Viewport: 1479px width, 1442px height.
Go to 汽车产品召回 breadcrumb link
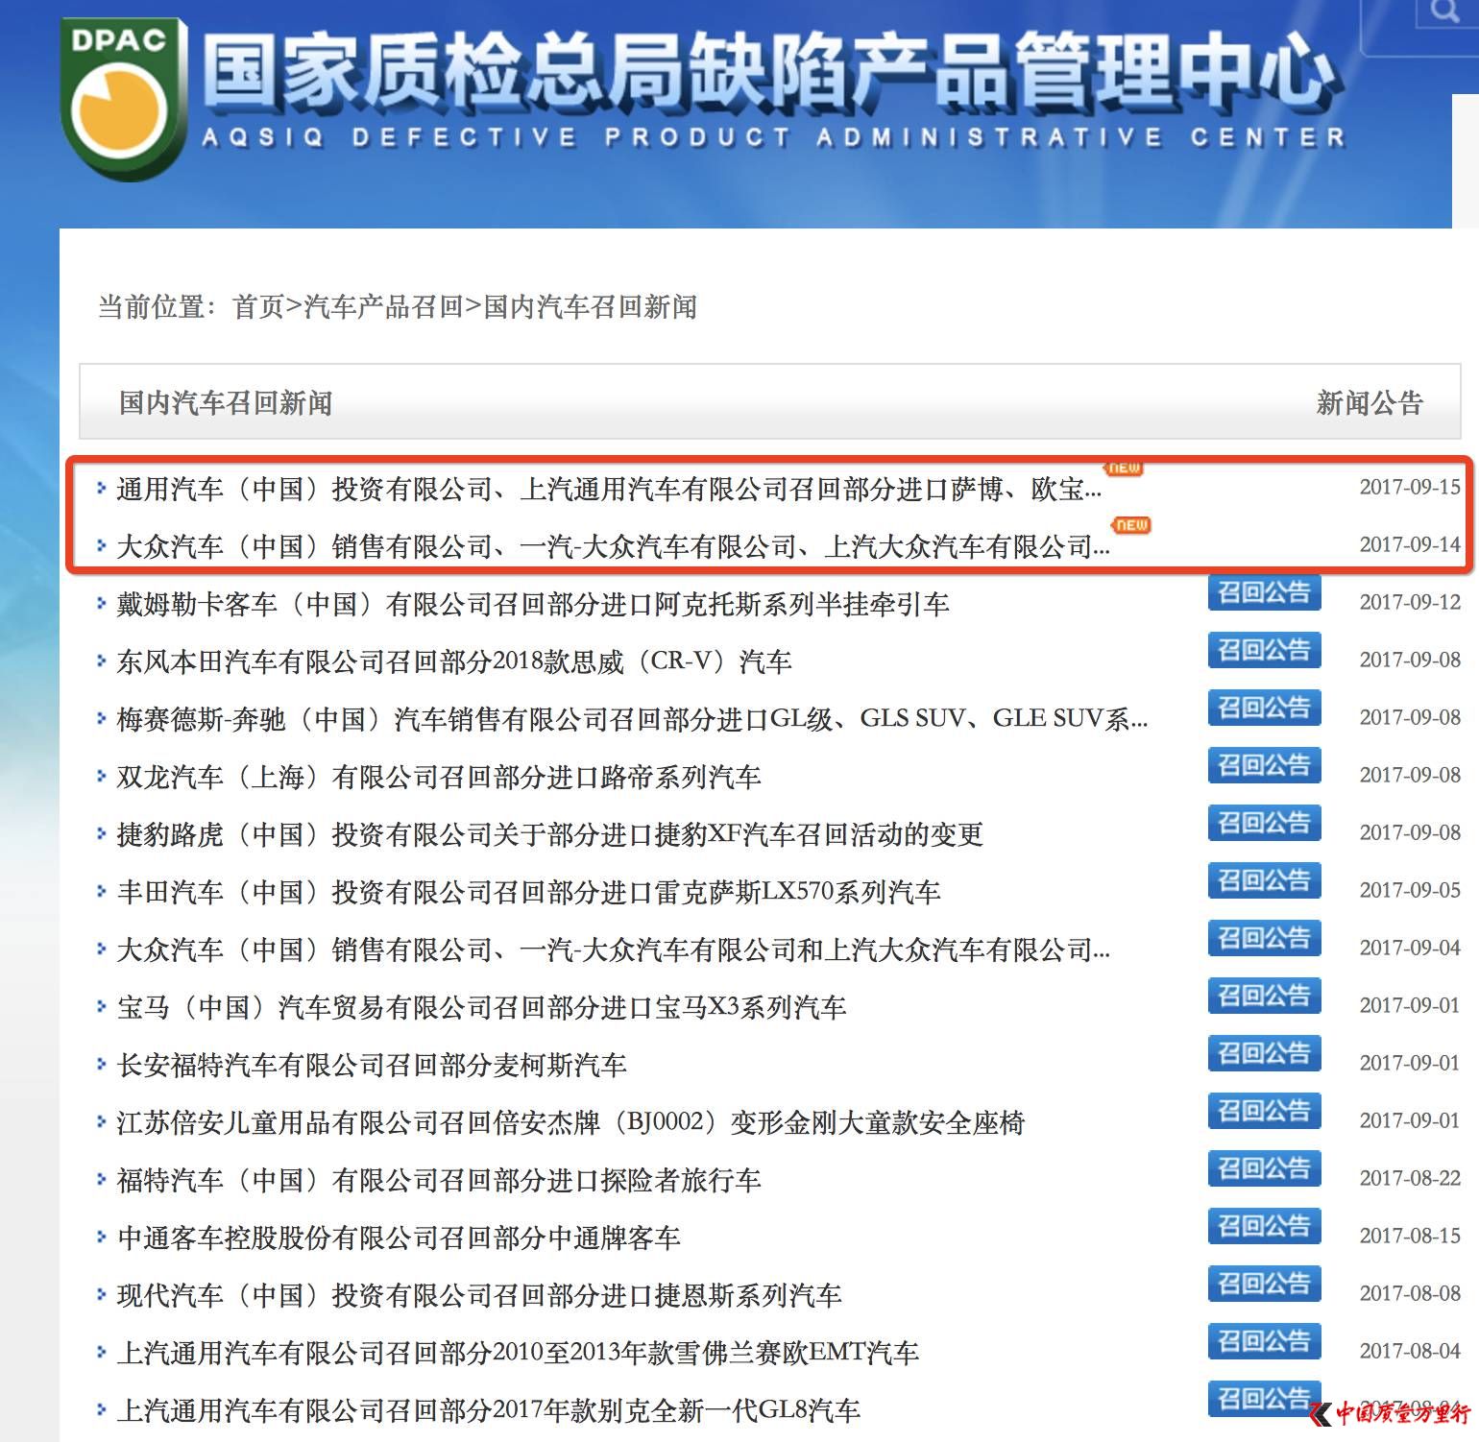[384, 307]
